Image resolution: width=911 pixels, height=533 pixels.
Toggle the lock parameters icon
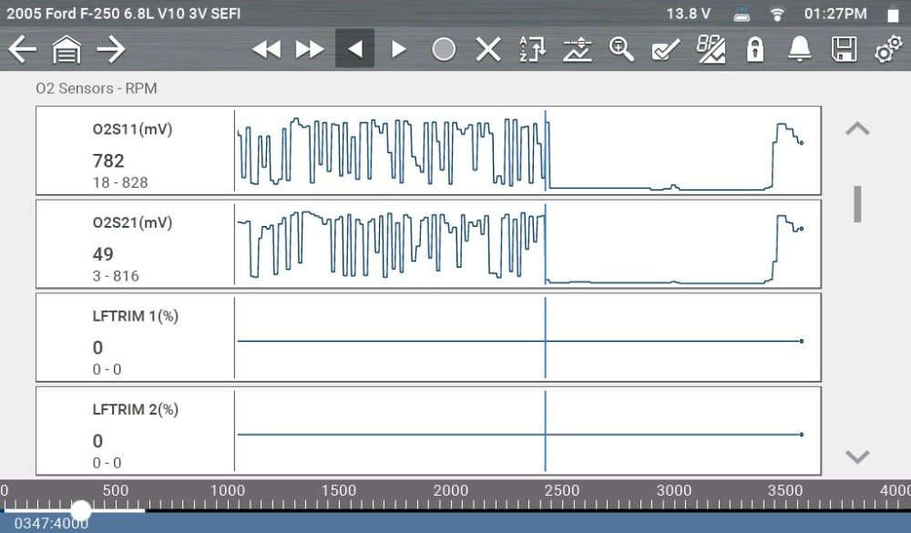755,49
